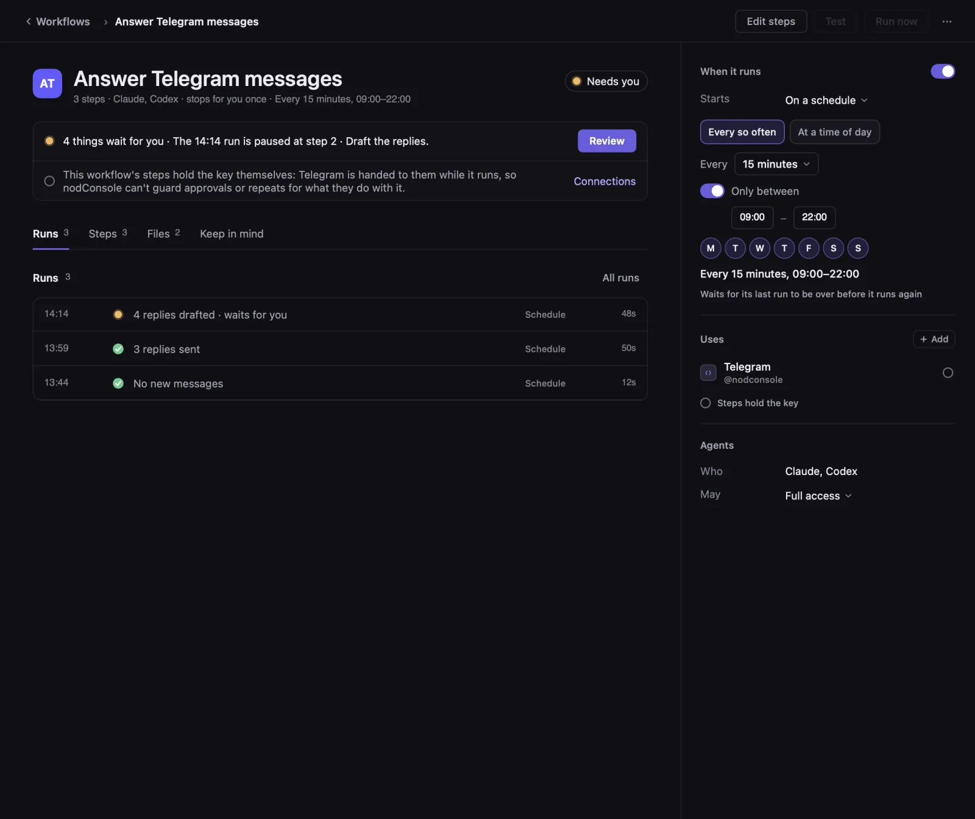Viewport: 975px width, 819px height.
Task: Click the '+ Add' button under Uses
Action: [934, 339]
